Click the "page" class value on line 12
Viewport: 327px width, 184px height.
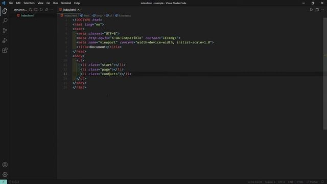(106, 70)
